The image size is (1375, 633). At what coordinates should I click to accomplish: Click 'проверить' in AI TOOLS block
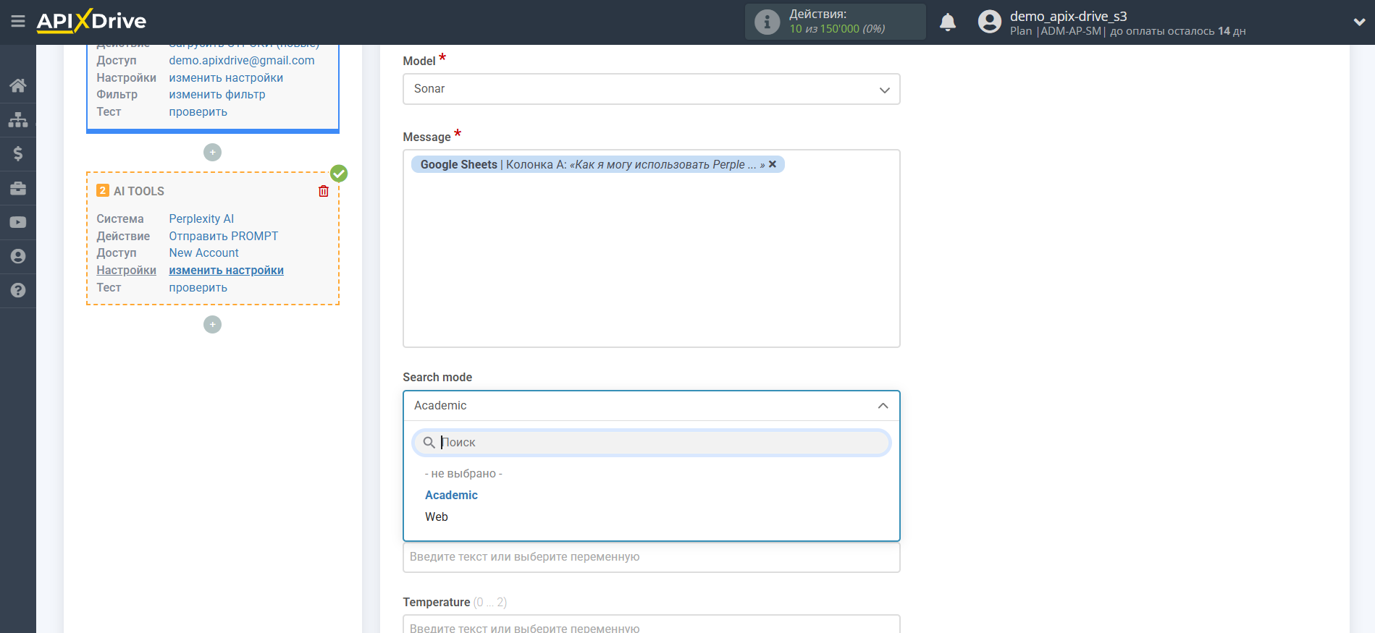198,287
